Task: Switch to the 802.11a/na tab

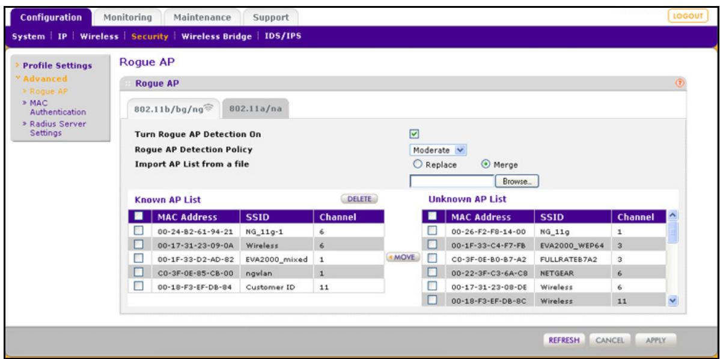Action: 255,110
